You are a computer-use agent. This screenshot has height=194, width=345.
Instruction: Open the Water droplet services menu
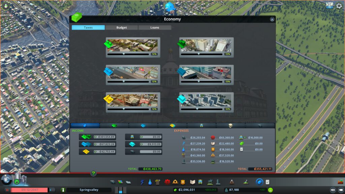(150, 182)
